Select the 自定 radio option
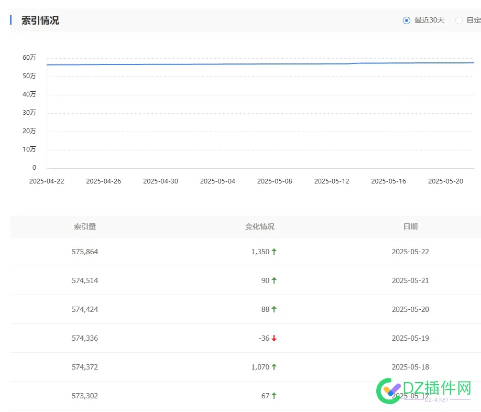This screenshot has width=481, height=412. pos(459,20)
